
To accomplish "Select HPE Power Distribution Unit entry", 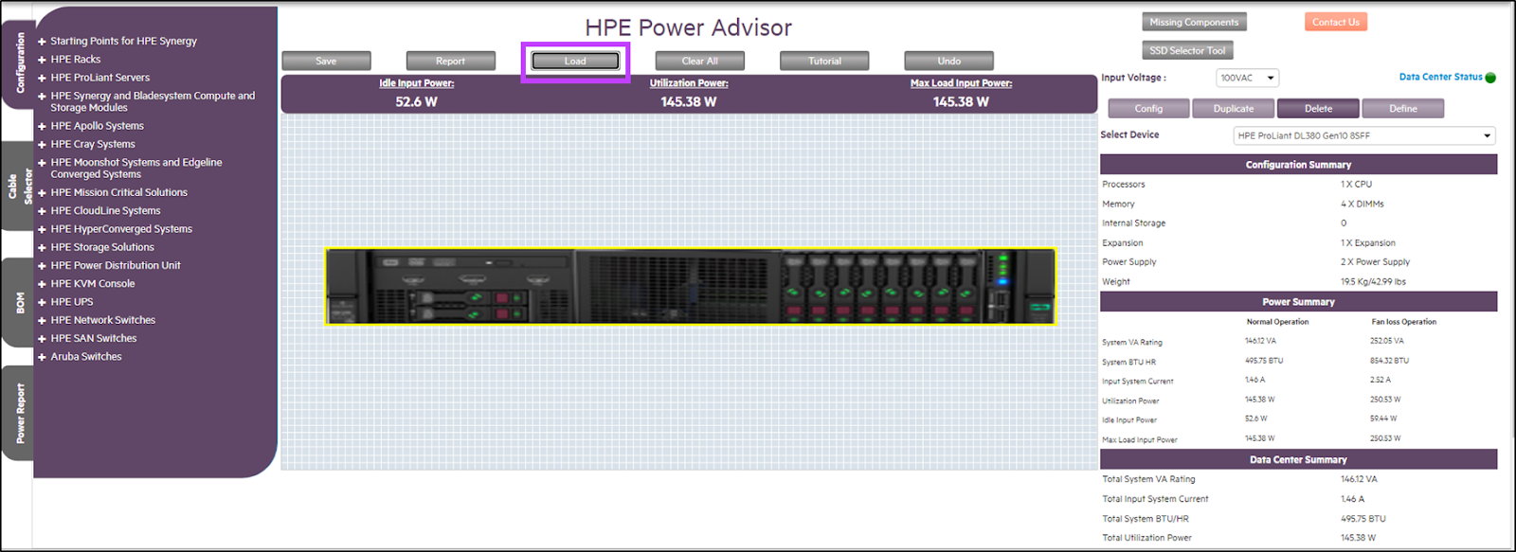I will click(116, 266).
